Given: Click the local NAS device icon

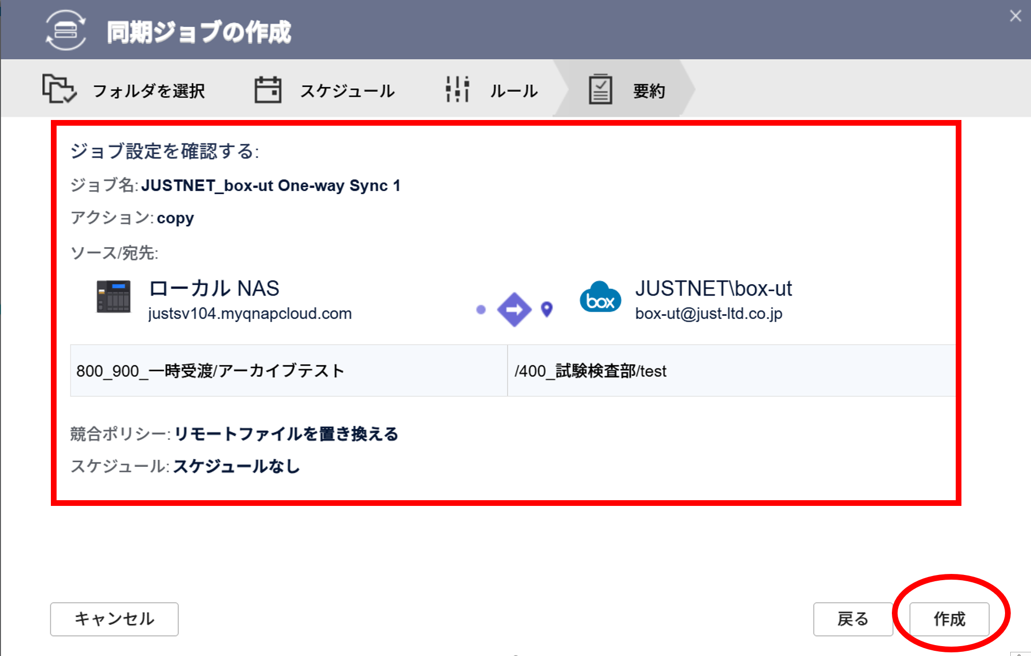Looking at the screenshot, I should pyautogui.click(x=114, y=297).
